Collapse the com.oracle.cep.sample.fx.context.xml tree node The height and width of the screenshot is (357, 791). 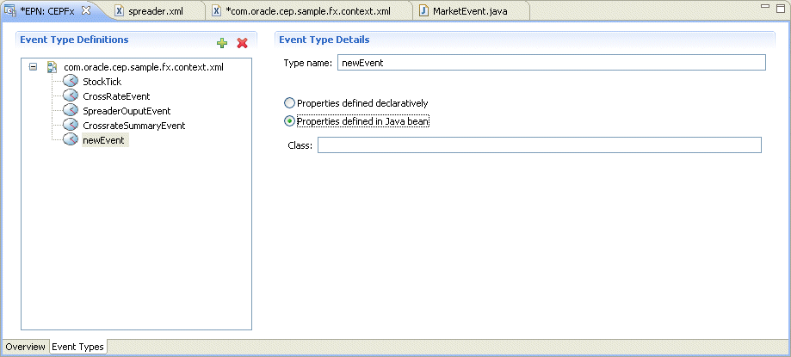coord(34,66)
